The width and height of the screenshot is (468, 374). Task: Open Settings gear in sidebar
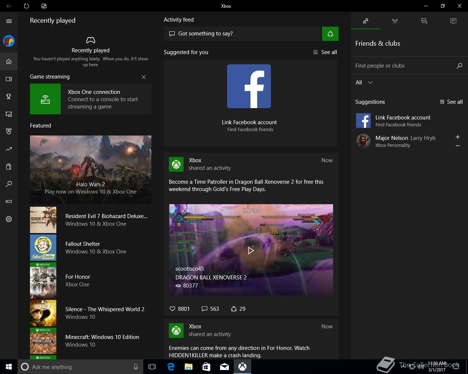[x=9, y=219]
